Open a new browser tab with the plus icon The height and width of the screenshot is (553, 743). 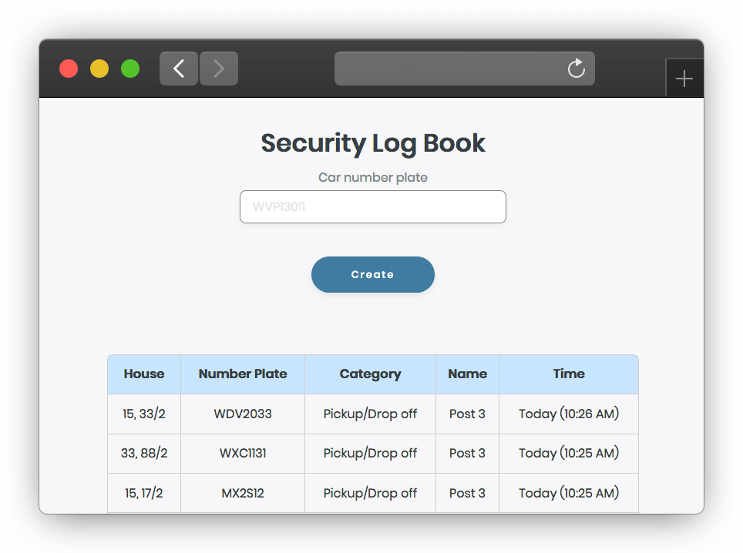[x=684, y=77]
